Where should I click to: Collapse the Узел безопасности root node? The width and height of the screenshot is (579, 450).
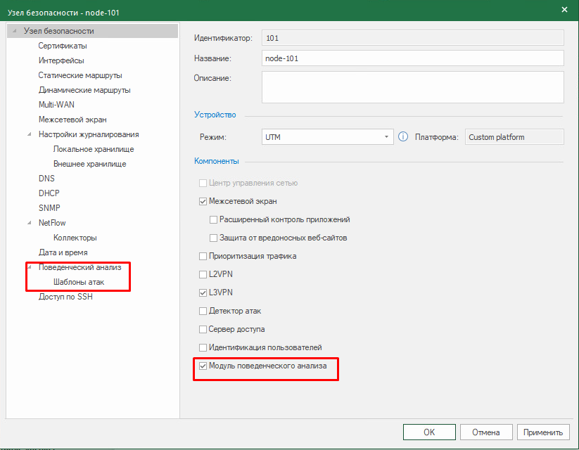click(15, 31)
